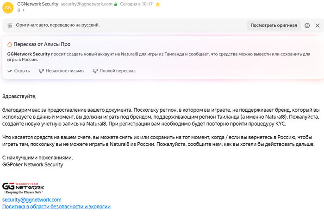This screenshot has width=324, height=217.
Task: Click the yellow star importance marker
Action: (158, 4)
